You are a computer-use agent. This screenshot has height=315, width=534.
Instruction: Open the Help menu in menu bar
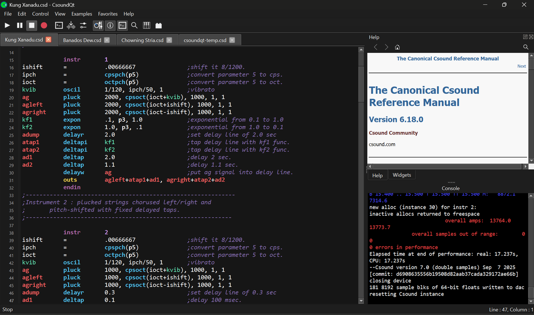click(x=129, y=14)
